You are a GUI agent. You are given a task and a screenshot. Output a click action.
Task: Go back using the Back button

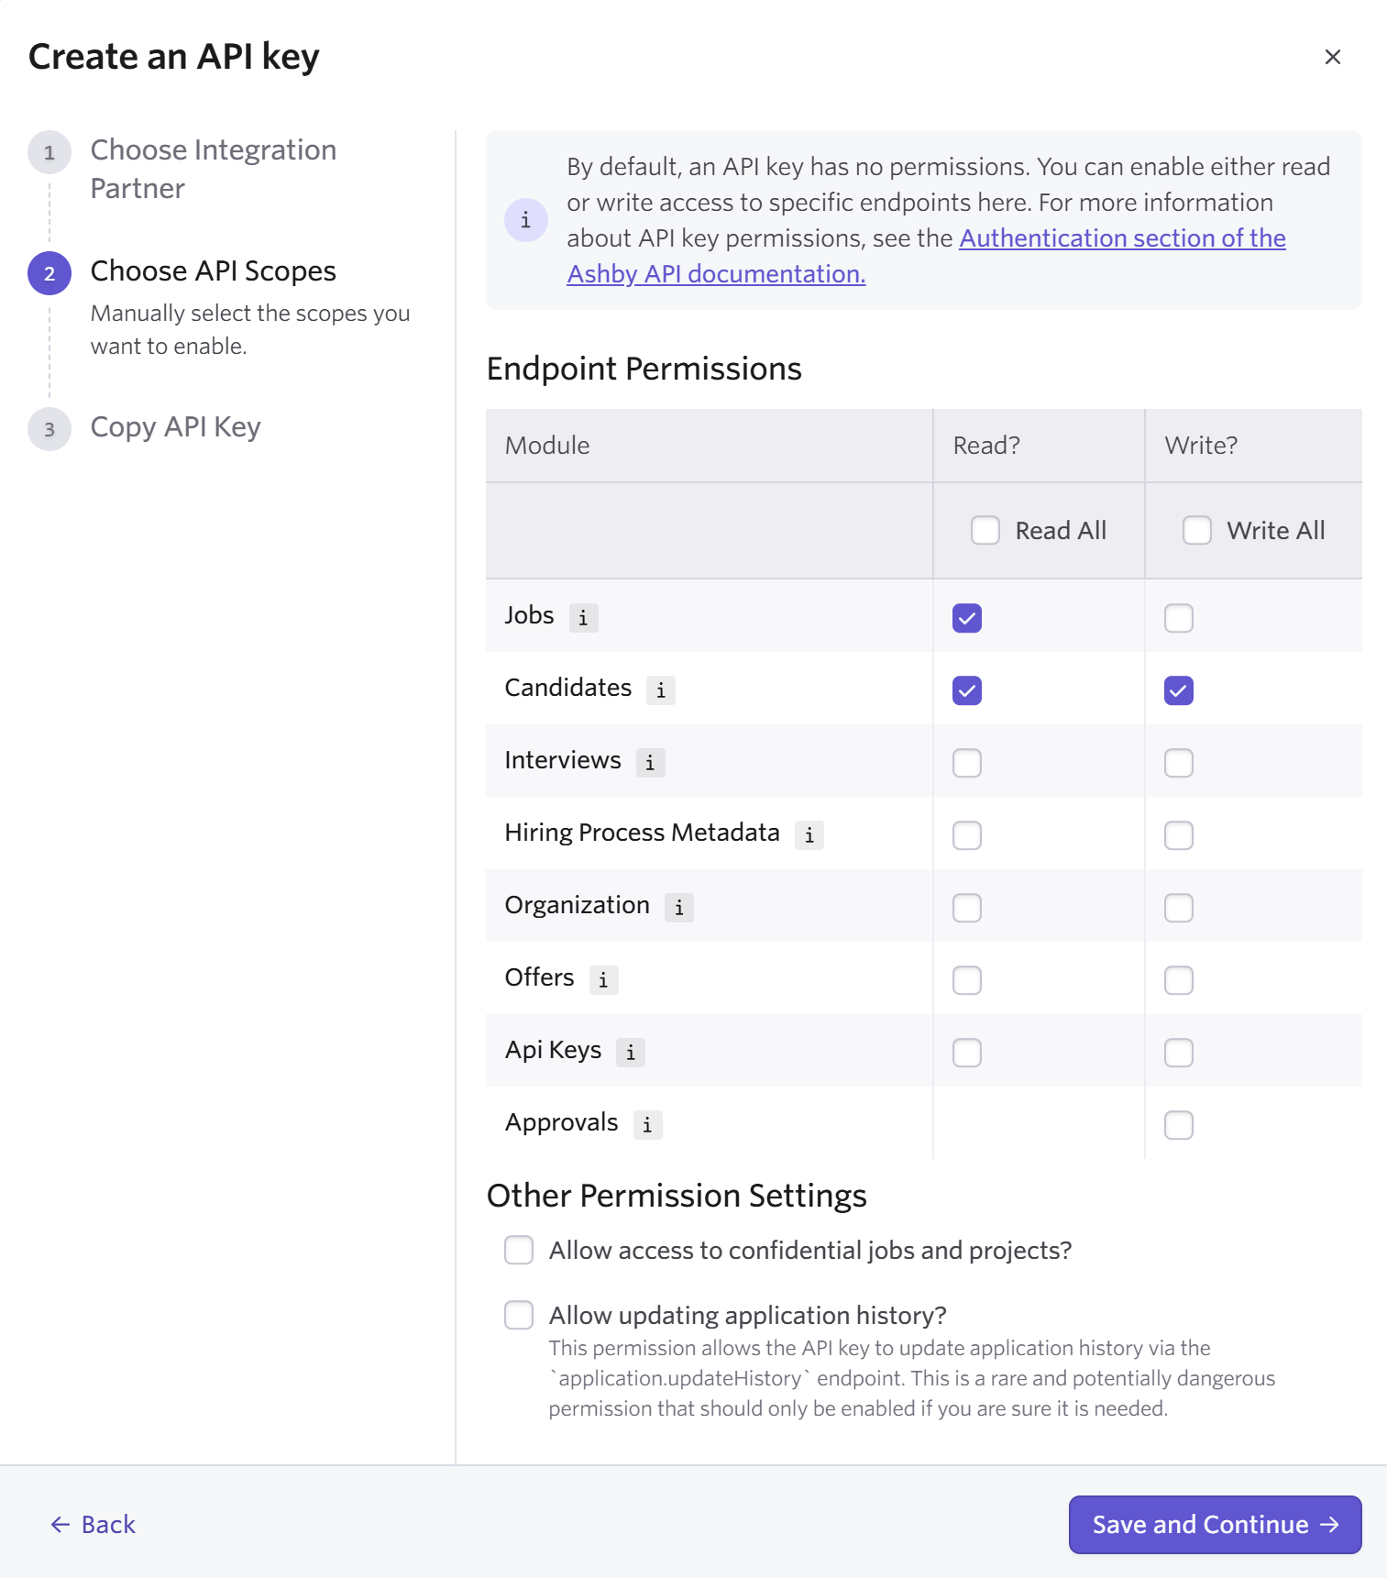(x=94, y=1525)
